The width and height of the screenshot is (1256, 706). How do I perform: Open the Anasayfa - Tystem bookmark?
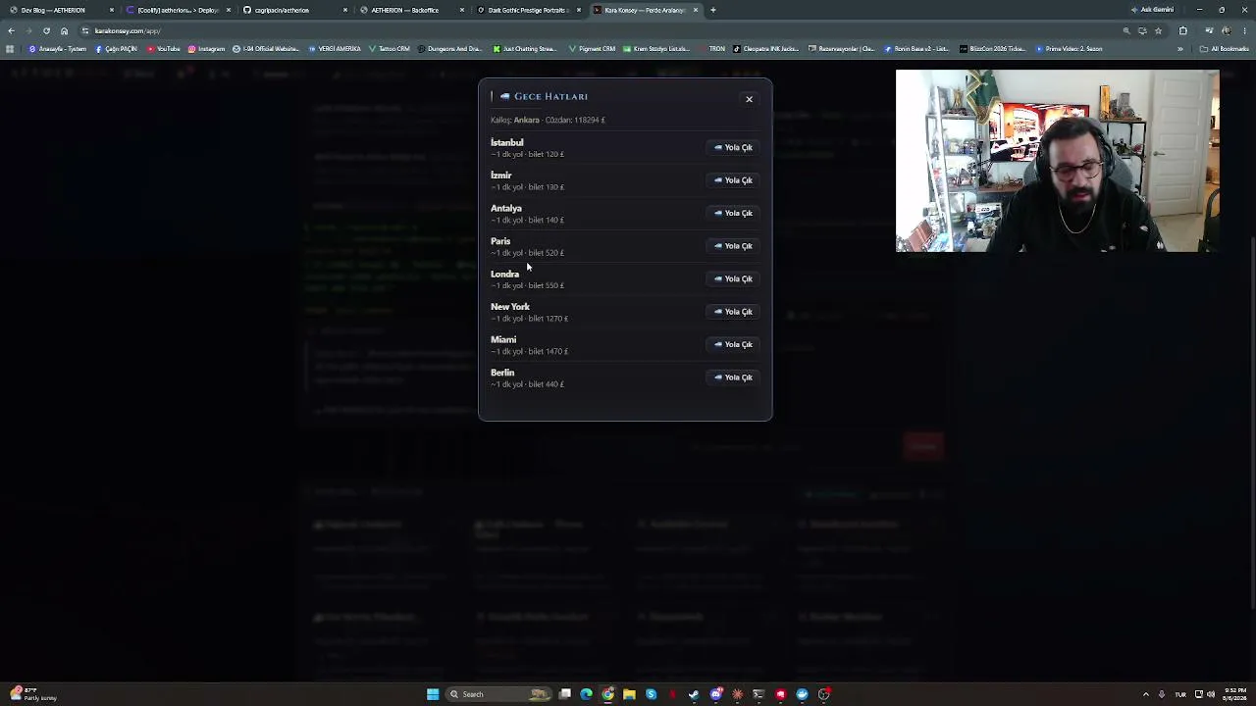58,48
